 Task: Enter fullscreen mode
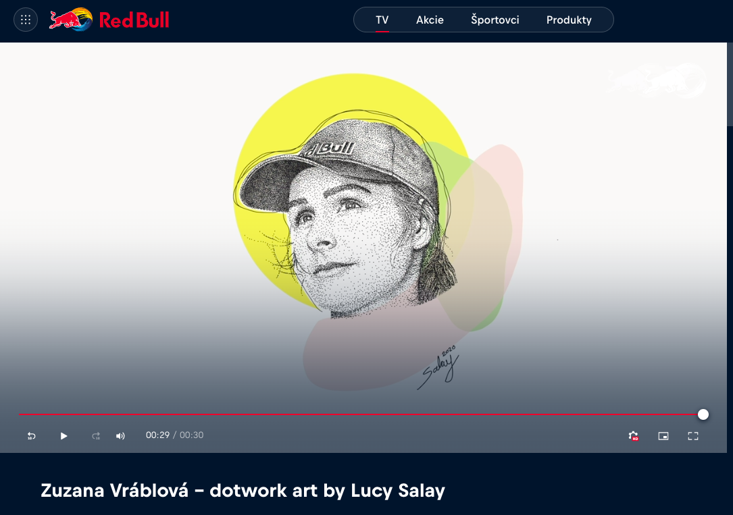click(x=692, y=435)
